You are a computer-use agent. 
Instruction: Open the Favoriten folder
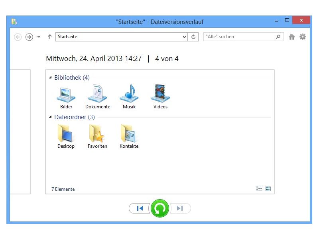tap(97, 136)
